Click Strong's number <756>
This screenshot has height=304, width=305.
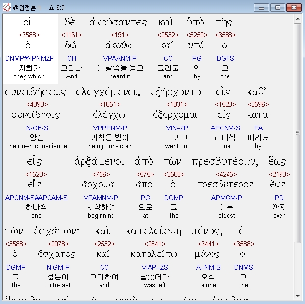click(x=101, y=174)
